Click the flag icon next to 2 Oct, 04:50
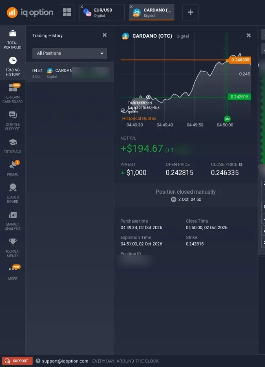Viewport: 265px width, 367px height. (173, 199)
